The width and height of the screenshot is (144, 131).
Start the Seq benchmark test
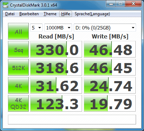(x=18, y=49)
